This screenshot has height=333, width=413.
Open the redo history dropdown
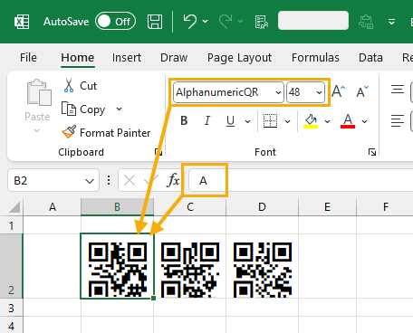(x=241, y=21)
